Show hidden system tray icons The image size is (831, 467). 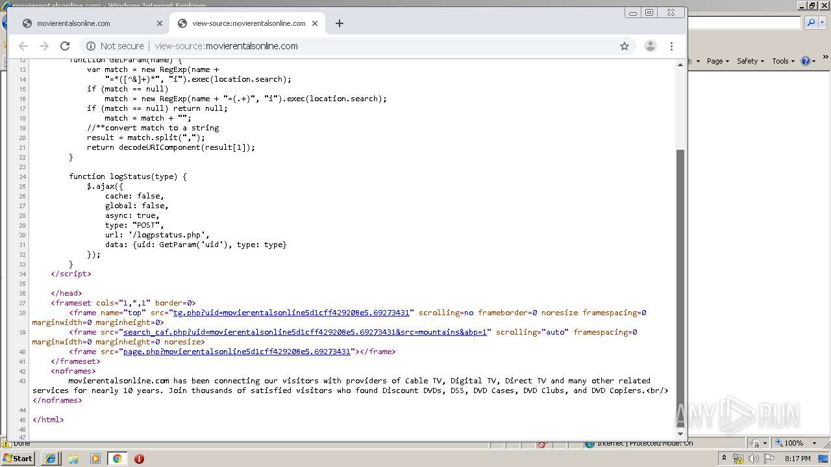(x=724, y=459)
